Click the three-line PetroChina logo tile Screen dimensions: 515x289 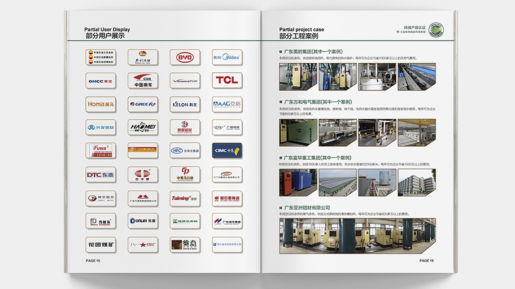coord(101,58)
